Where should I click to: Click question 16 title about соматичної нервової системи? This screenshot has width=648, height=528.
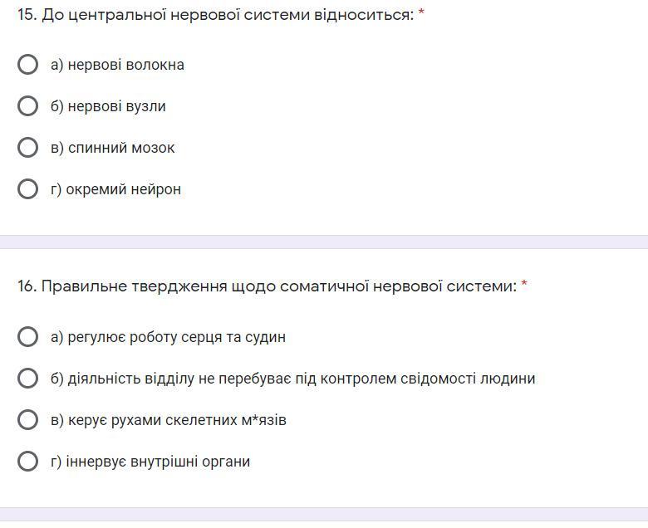[x=266, y=286]
